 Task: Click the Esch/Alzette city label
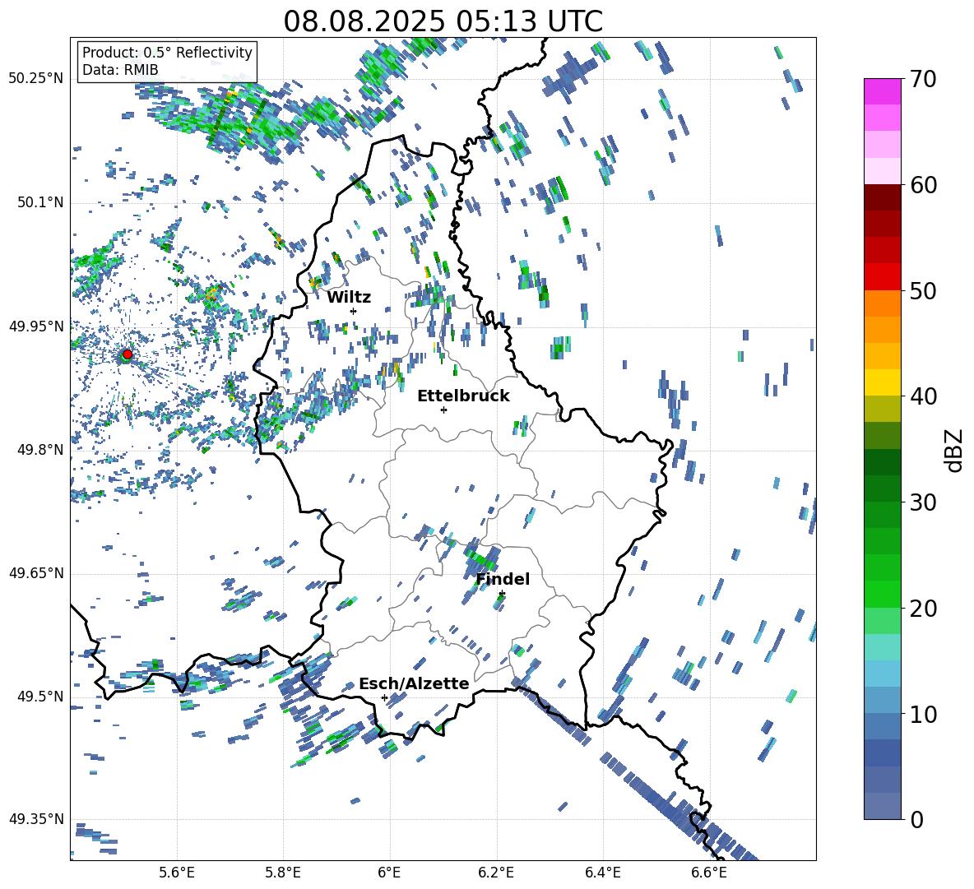(414, 684)
